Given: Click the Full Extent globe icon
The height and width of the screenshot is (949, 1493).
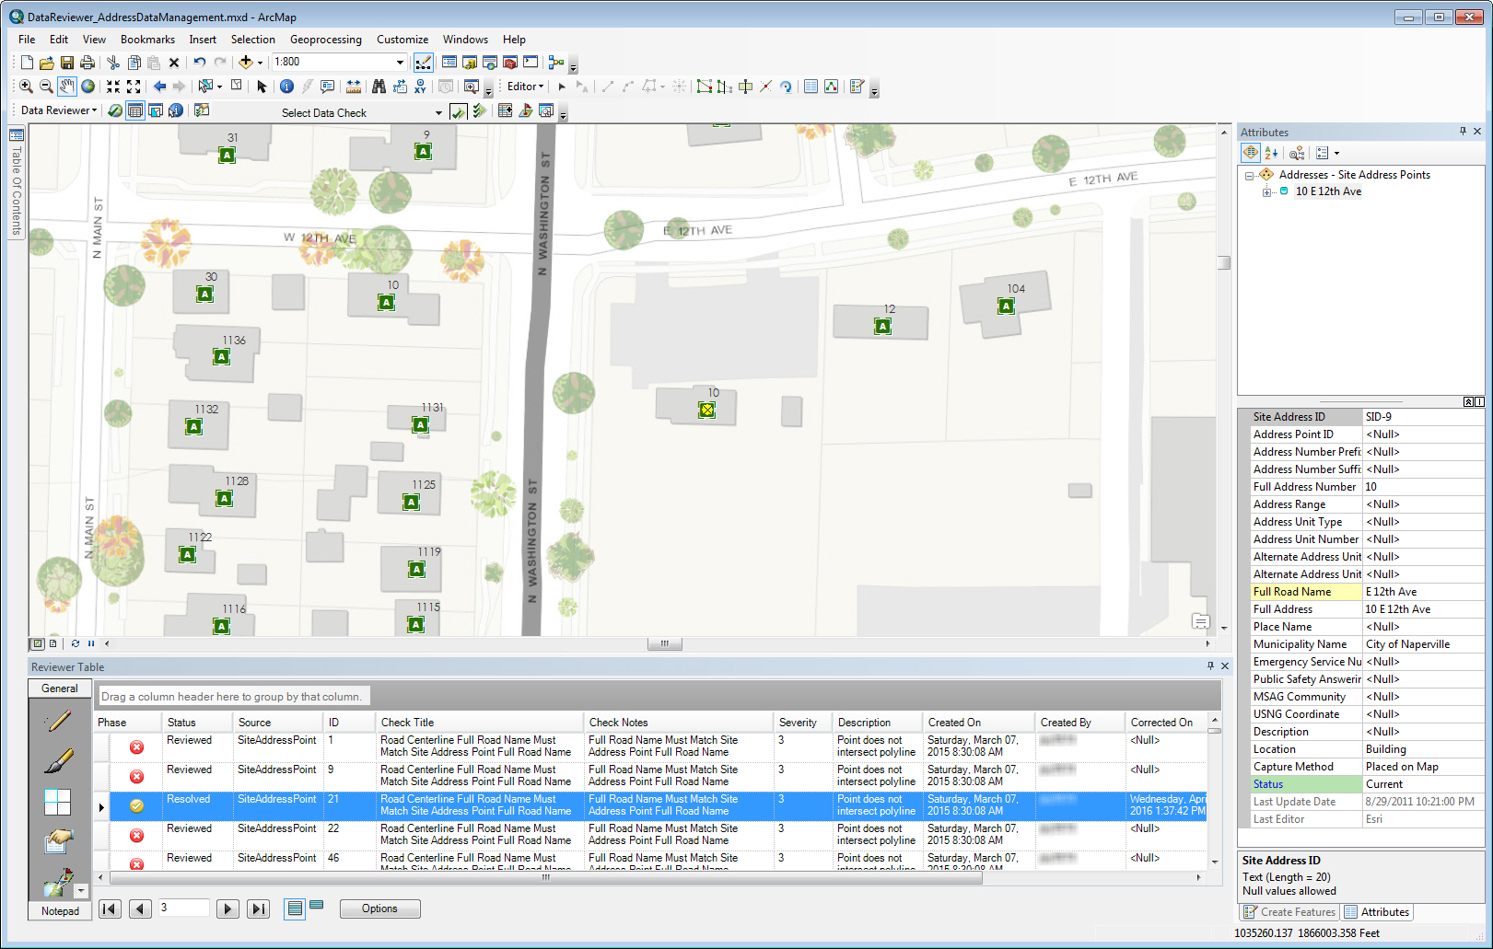Looking at the screenshot, I should (88, 87).
